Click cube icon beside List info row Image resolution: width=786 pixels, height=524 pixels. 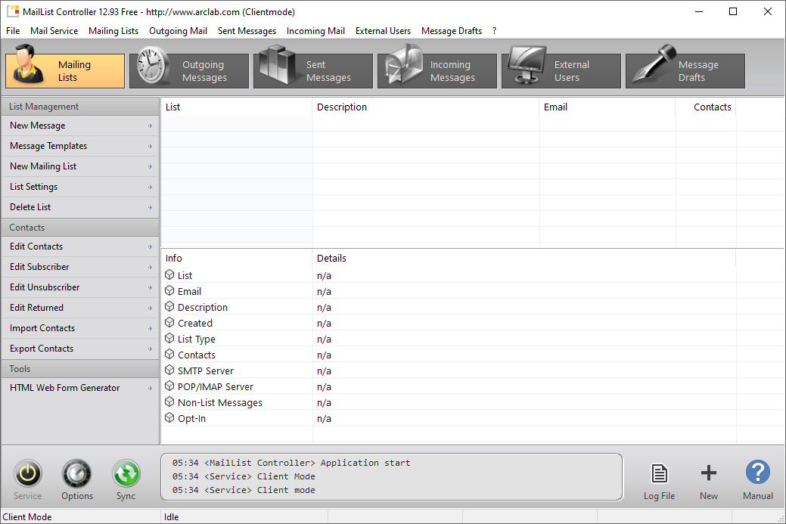pyautogui.click(x=169, y=274)
